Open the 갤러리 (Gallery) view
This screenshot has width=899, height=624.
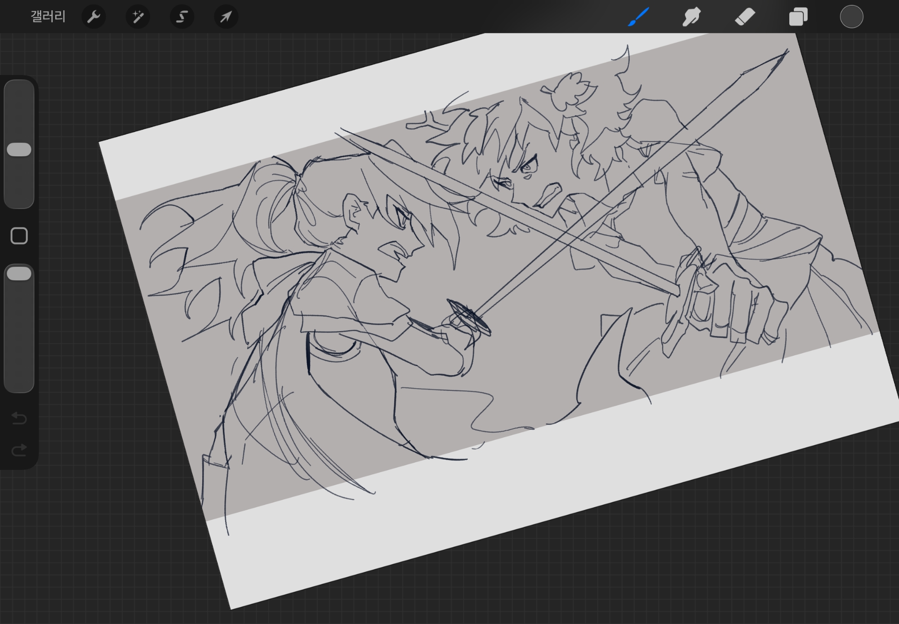[x=48, y=17]
